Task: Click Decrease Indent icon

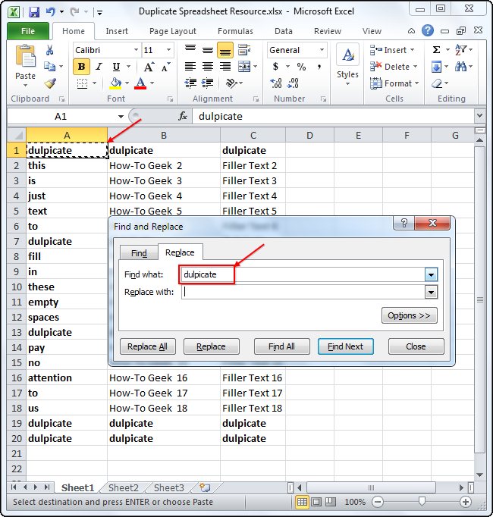Action: (x=190, y=83)
